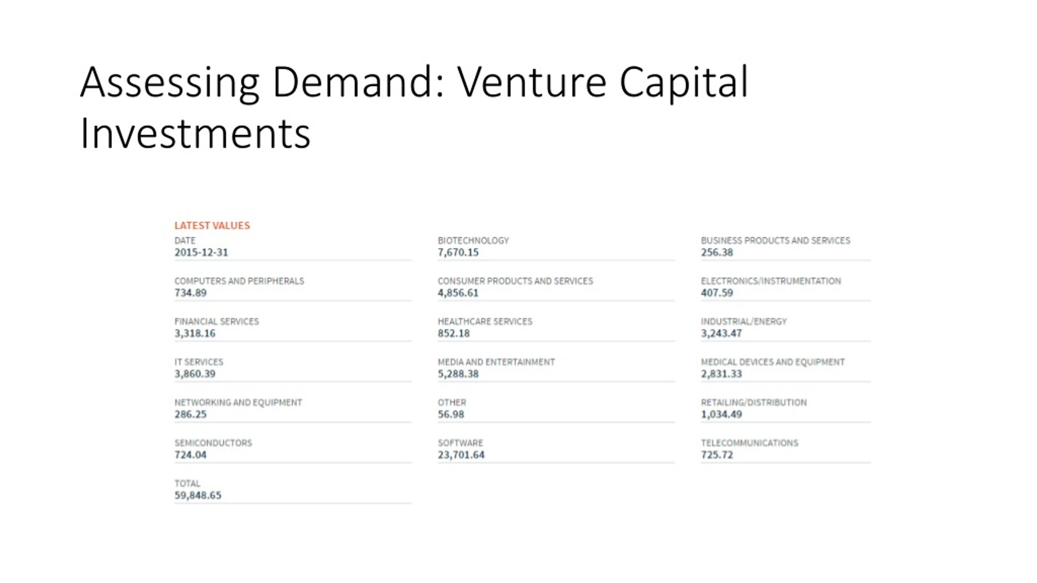This screenshot has height=583, width=1037.
Task: Select the BIOTECHNOLOGY value 7,670.15
Action: pyautogui.click(x=458, y=252)
